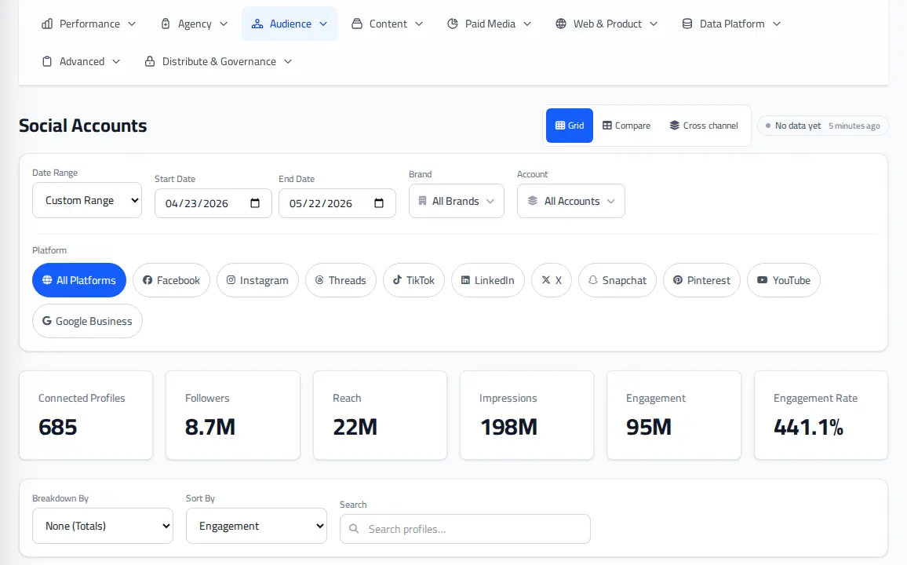Toggle the Pinterest platform filter

(x=701, y=280)
